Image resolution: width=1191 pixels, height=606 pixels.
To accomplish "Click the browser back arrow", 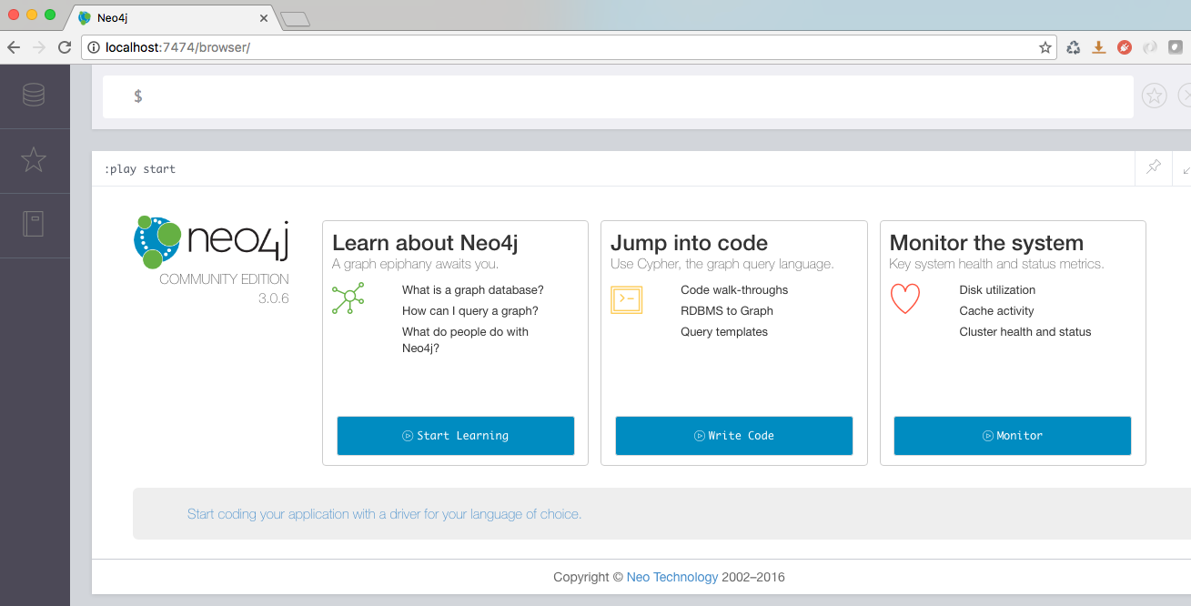I will pyautogui.click(x=14, y=46).
